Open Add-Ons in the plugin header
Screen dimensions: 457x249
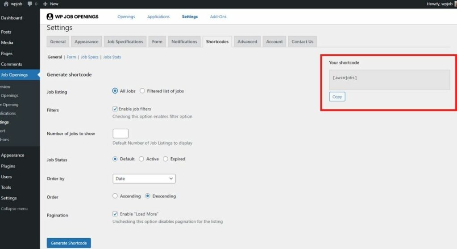pos(218,16)
